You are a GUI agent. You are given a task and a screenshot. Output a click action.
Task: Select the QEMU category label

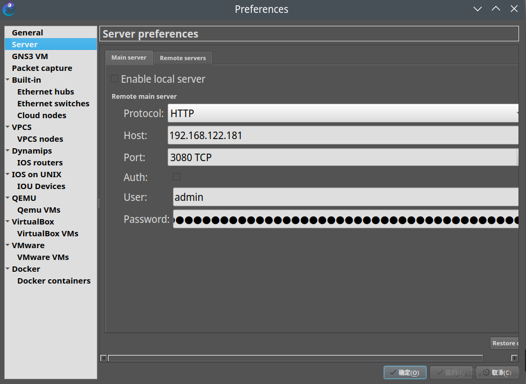[24, 198]
